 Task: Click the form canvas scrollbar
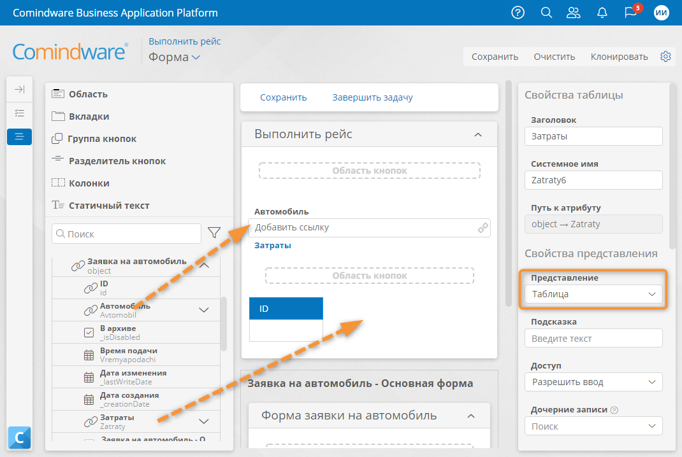[509, 193]
